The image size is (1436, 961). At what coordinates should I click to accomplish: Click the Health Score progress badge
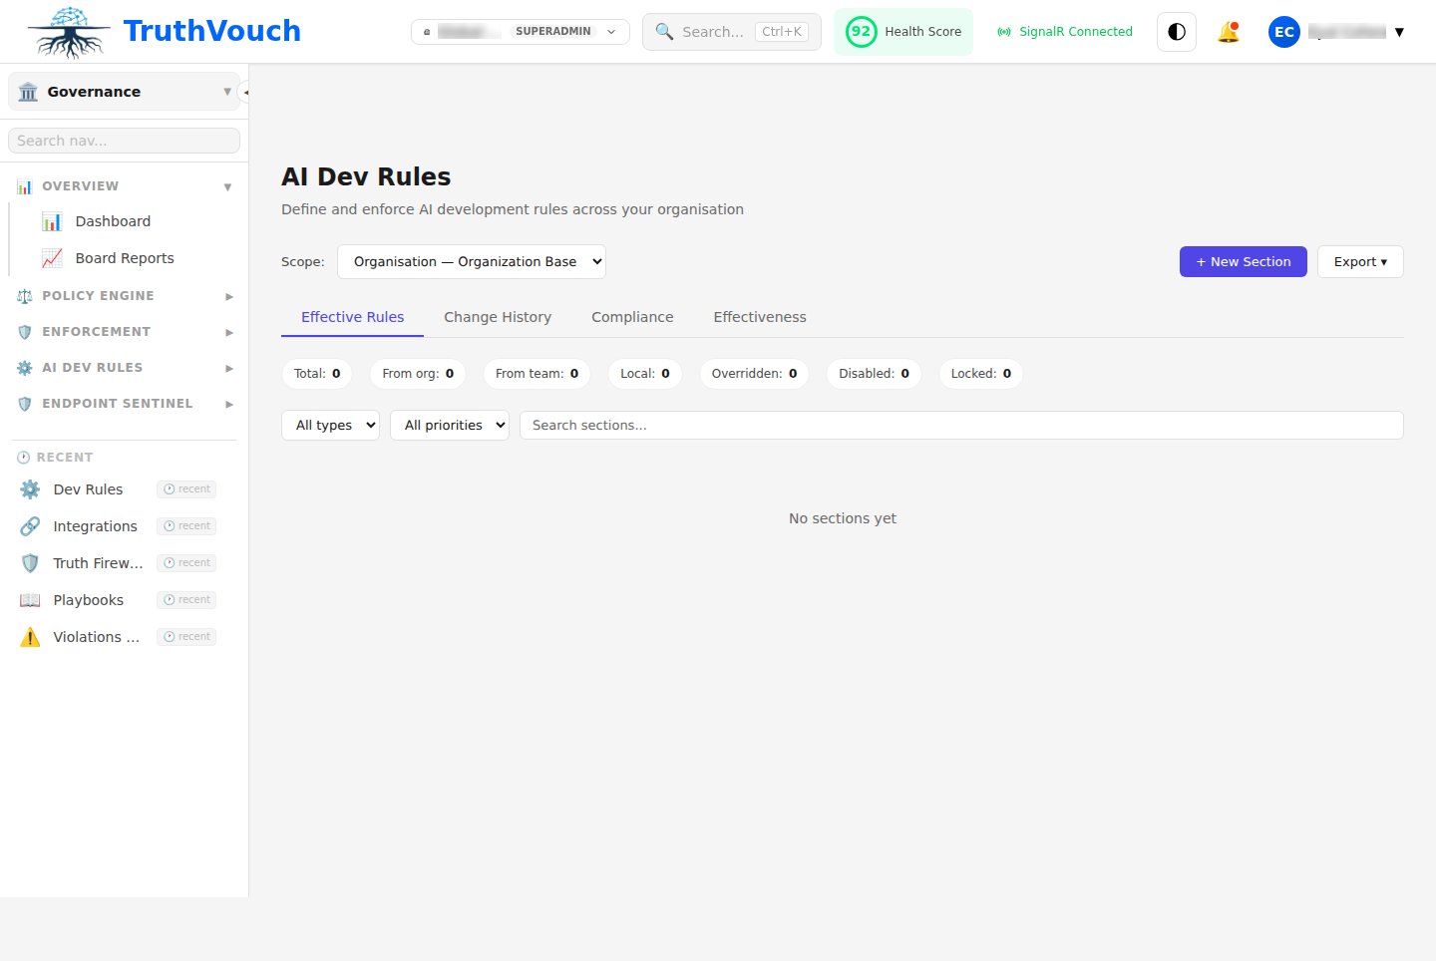coord(861,31)
